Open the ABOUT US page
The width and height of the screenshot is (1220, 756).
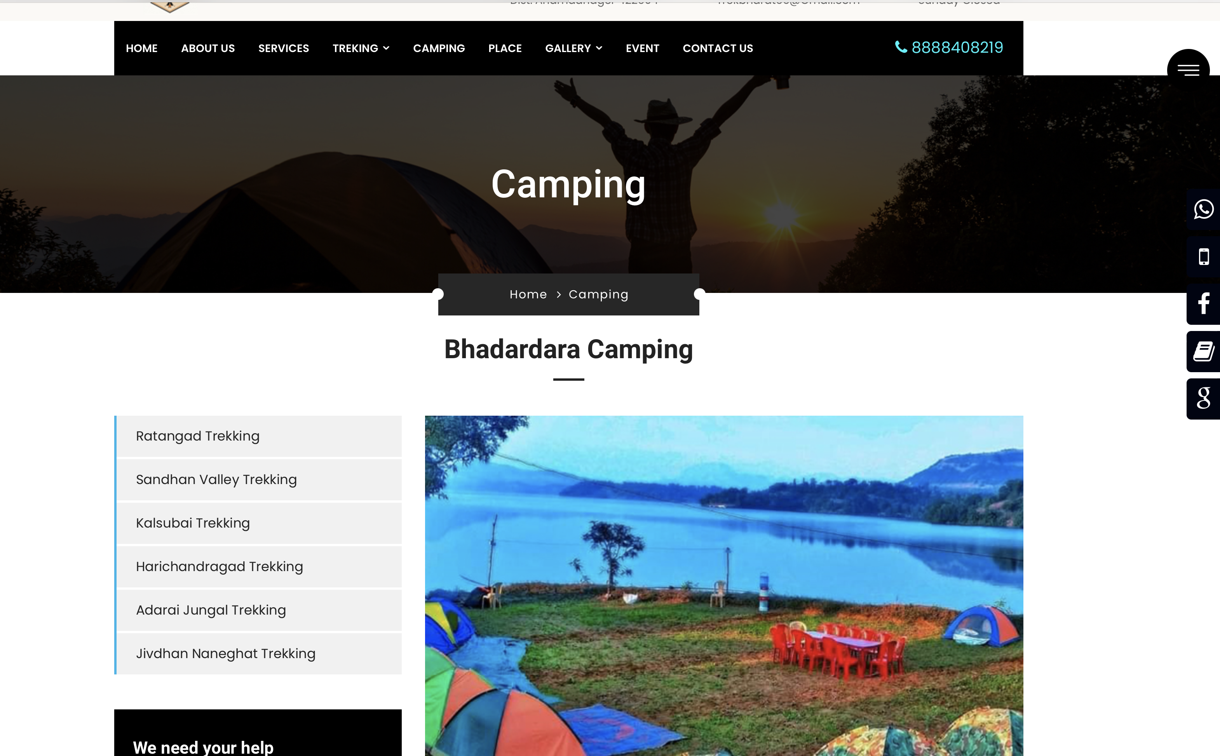tap(207, 49)
